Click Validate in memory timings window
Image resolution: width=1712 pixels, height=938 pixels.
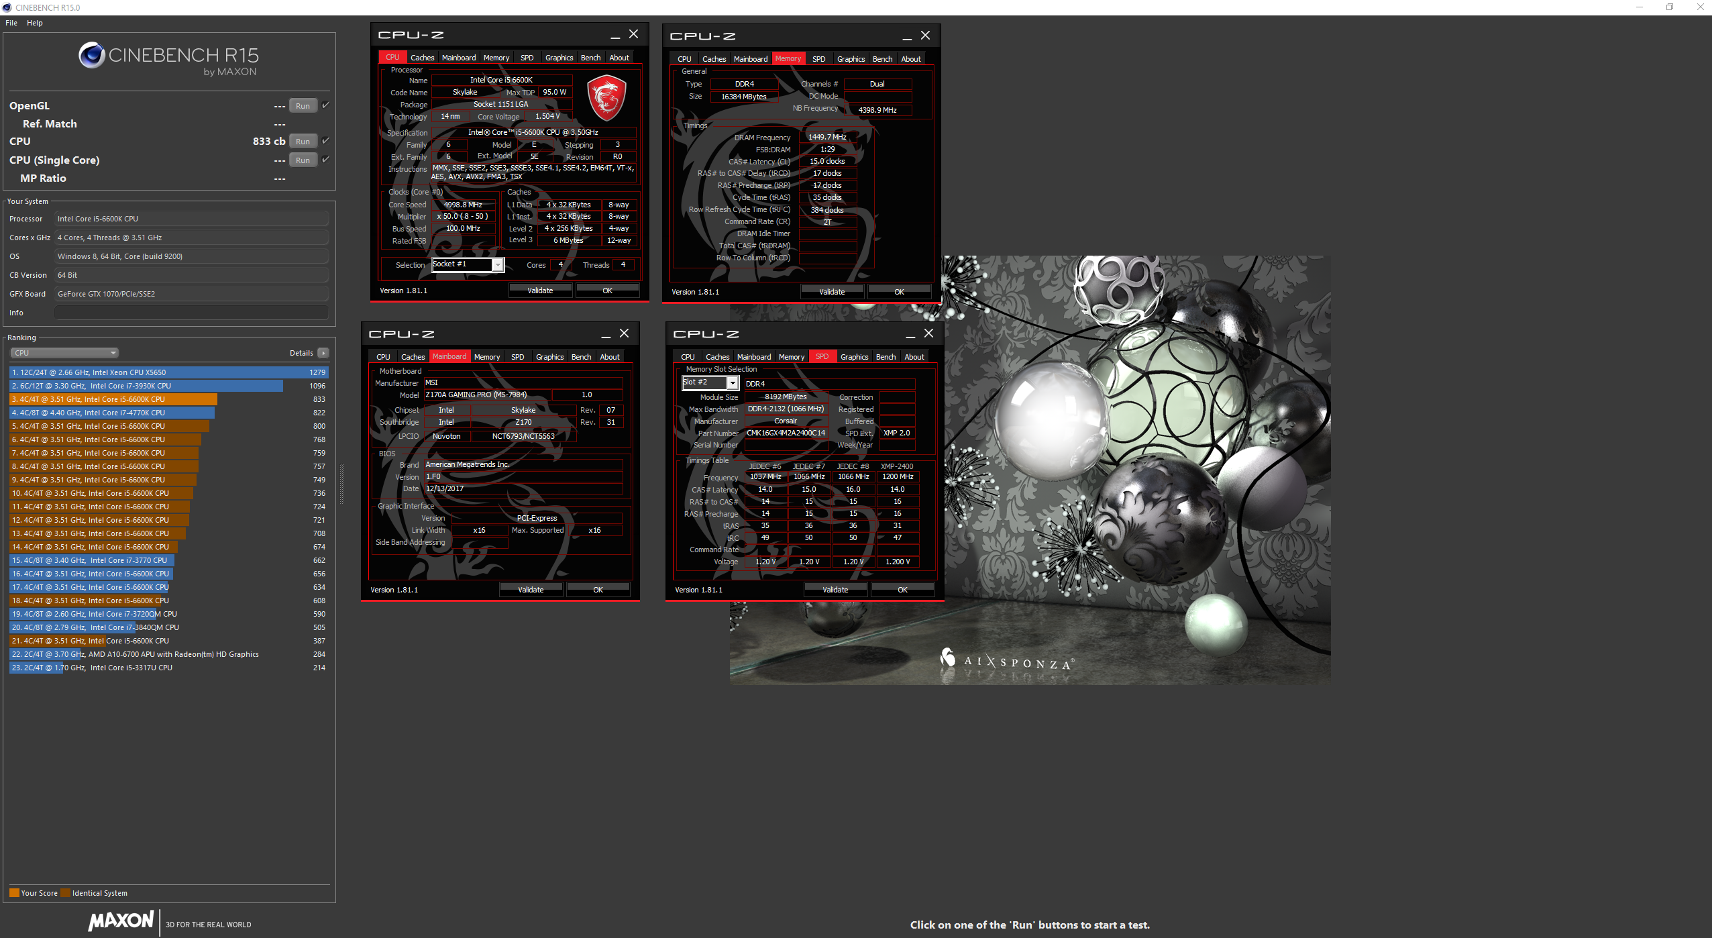(x=832, y=292)
